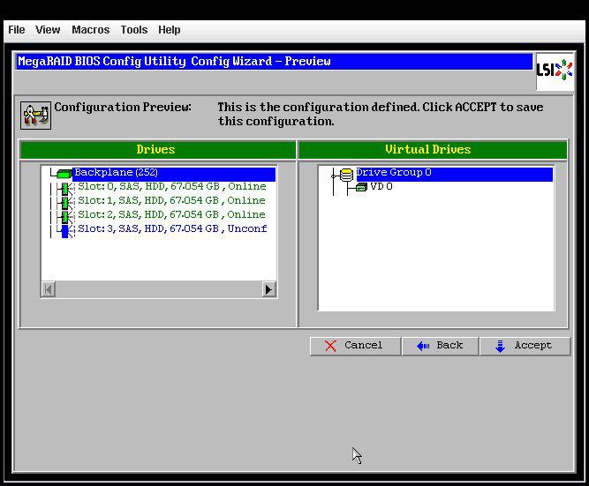This screenshot has height=486, width=589.
Task: Click the configuration wizard icon beside Configuration Preview
Action: [x=35, y=115]
